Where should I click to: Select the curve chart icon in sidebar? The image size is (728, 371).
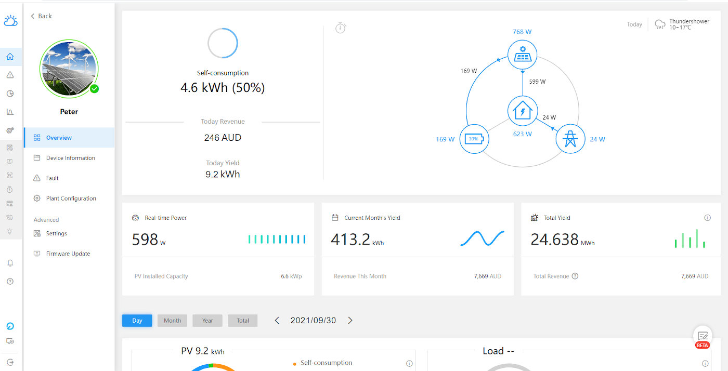click(x=10, y=111)
